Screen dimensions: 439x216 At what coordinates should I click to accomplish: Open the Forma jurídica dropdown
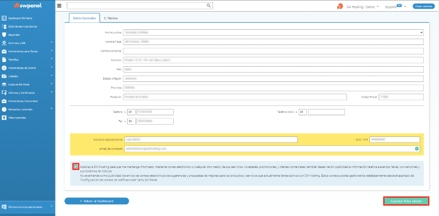[x=273, y=33]
